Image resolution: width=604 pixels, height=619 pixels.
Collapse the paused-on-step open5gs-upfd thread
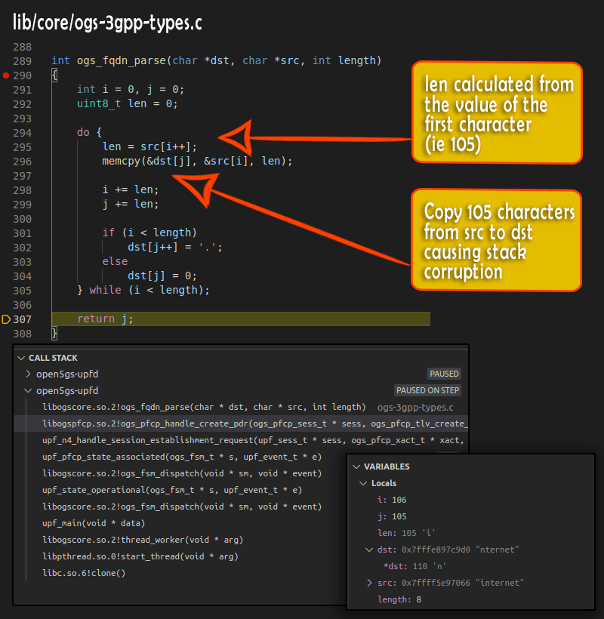coord(29,390)
